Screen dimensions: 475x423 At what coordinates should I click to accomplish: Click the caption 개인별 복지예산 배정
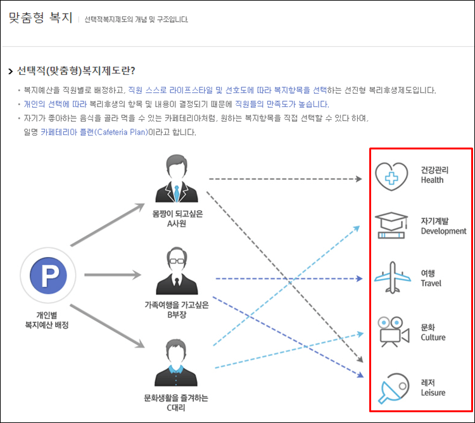point(47,320)
